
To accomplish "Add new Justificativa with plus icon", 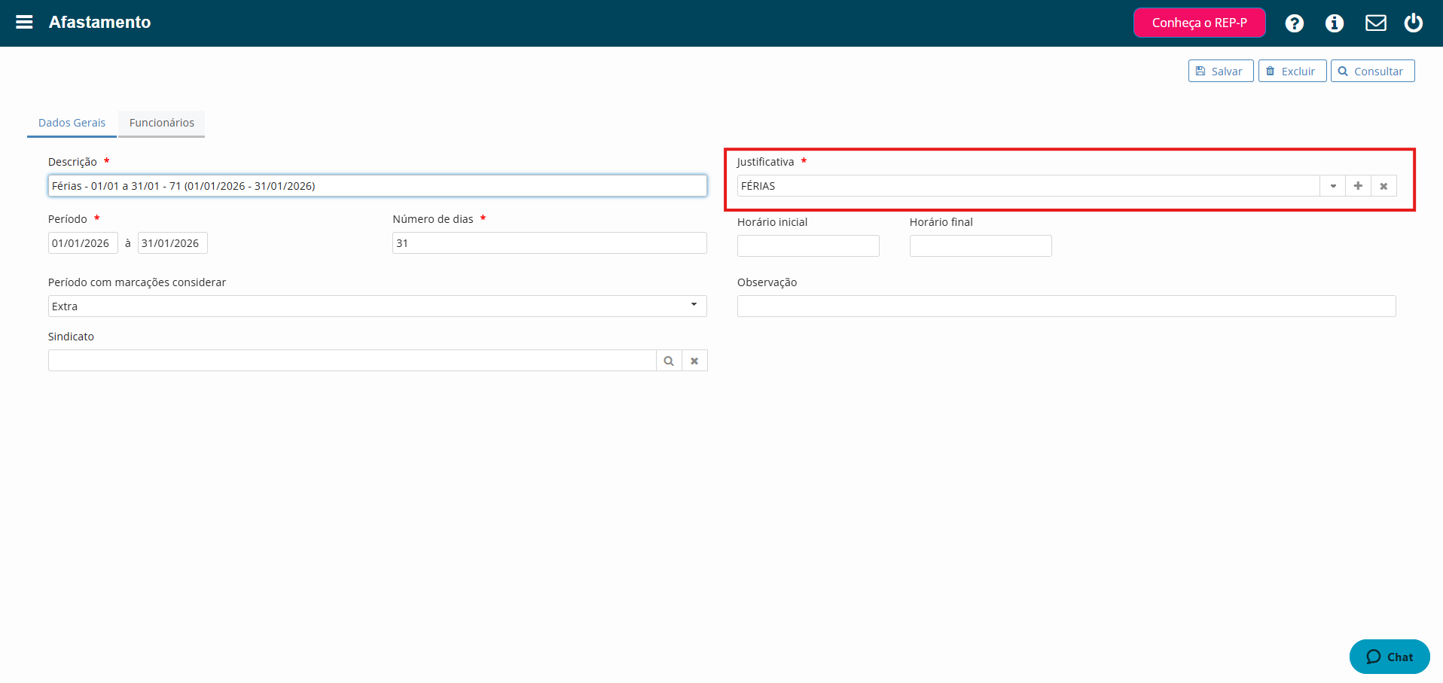I will 1358,186.
